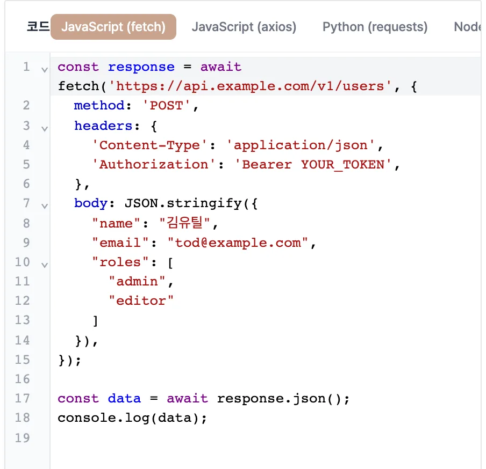Collapse the roles array fold arrow
The width and height of the screenshot is (486, 469).
(x=45, y=265)
